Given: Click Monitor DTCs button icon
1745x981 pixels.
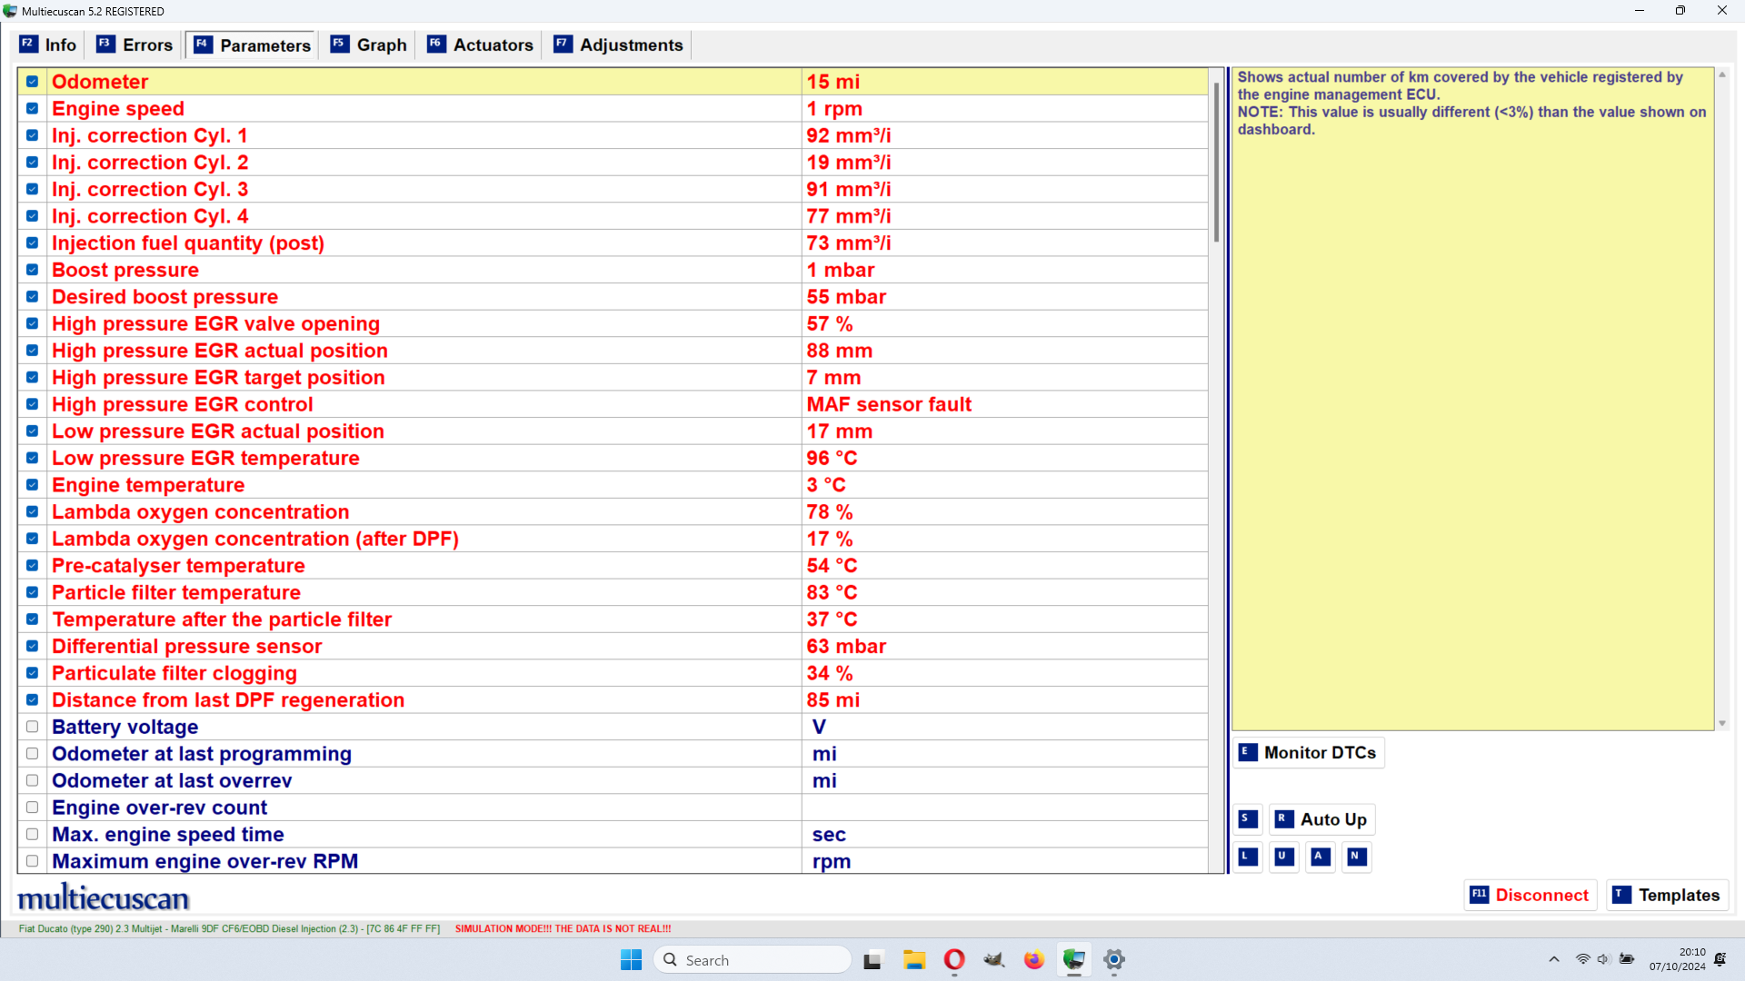Looking at the screenshot, I should pos(1248,752).
